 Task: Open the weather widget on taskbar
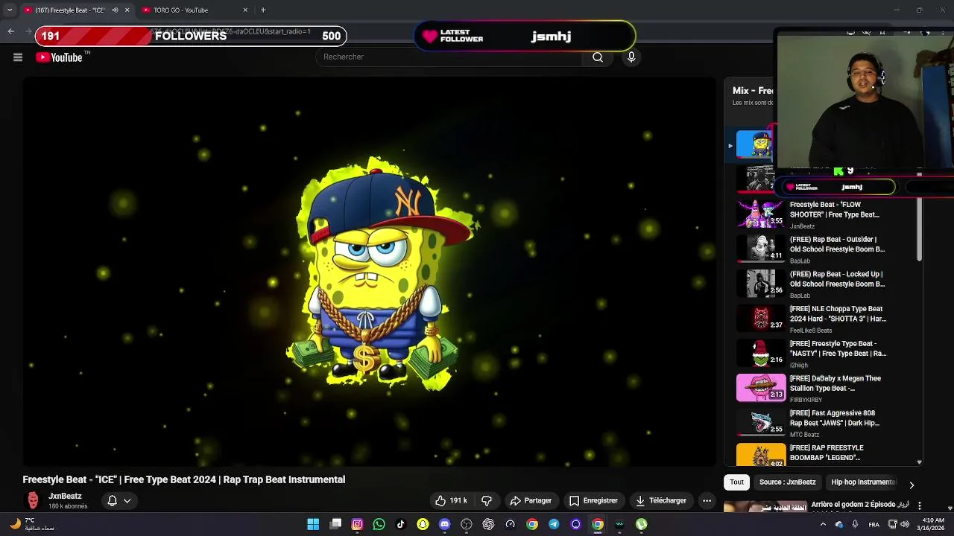[x=31, y=524]
